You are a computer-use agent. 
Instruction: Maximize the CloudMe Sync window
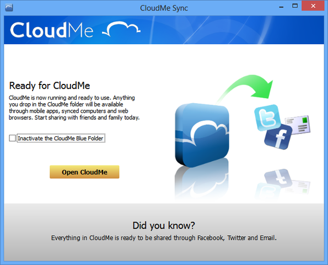click(x=295, y=6)
